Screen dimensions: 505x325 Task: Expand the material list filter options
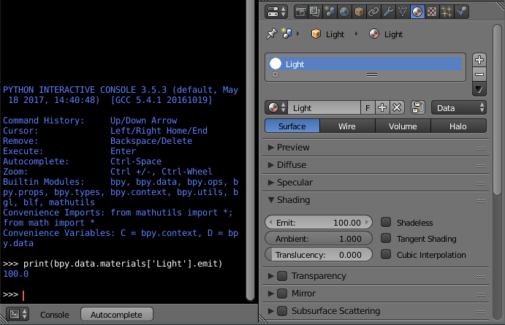click(x=275, y=74)
